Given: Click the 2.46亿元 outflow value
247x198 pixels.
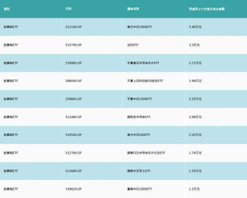Looking at the screenshot, I should pos(195,81).
